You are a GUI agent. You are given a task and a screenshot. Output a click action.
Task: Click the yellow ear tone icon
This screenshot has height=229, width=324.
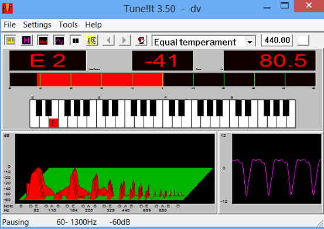[92, 40]
